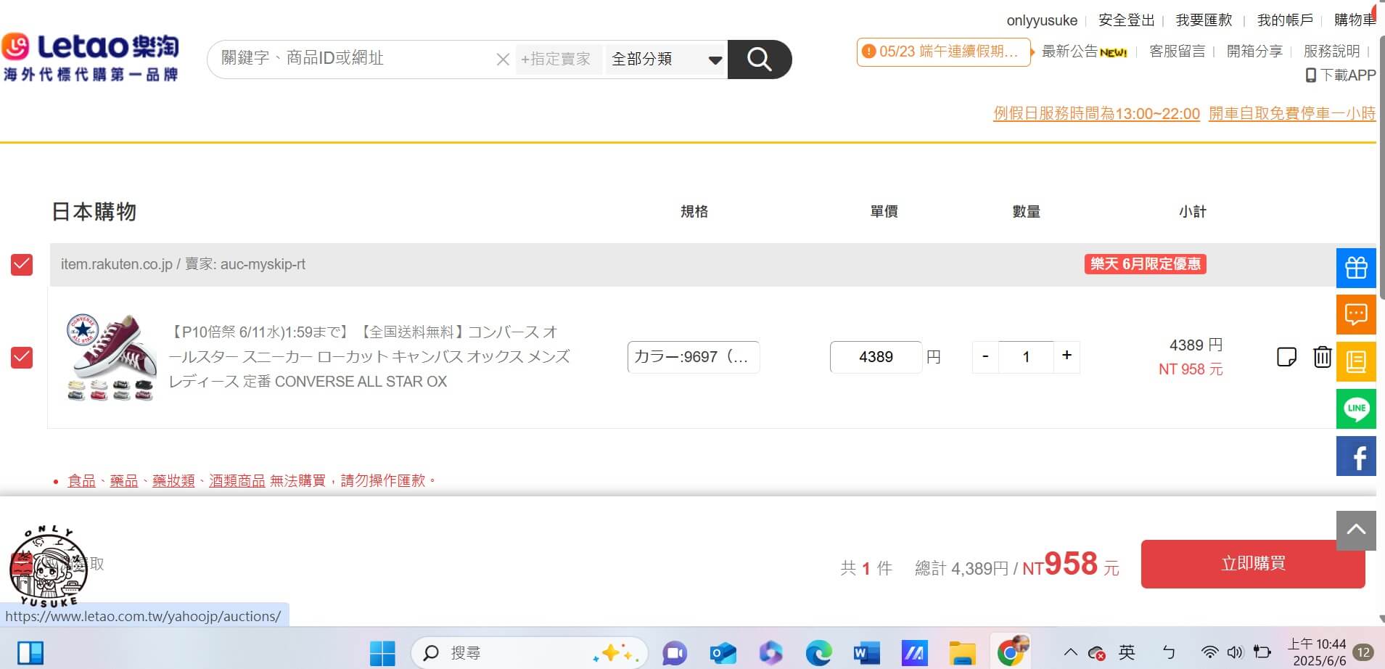This screenshot has width=1385, height=669.
Task: Open File Explorer from taskbar
Action: [962, 653]
